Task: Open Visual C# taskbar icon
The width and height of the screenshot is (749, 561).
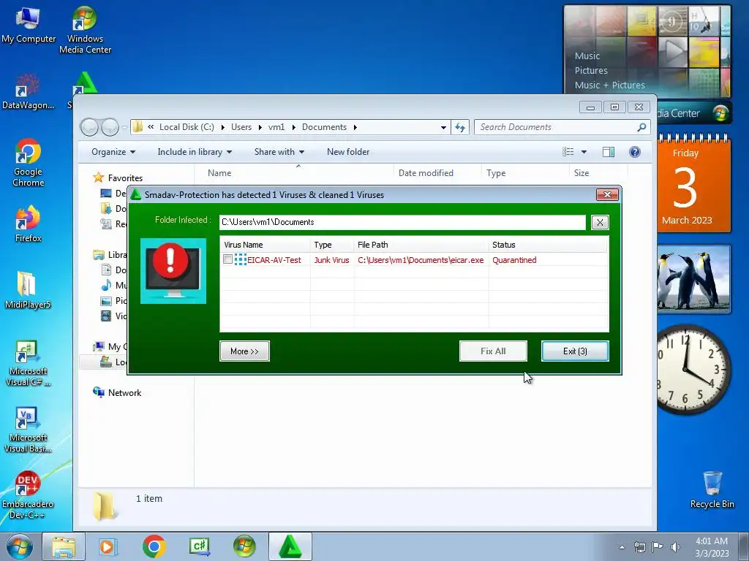Action: point(199,546)
